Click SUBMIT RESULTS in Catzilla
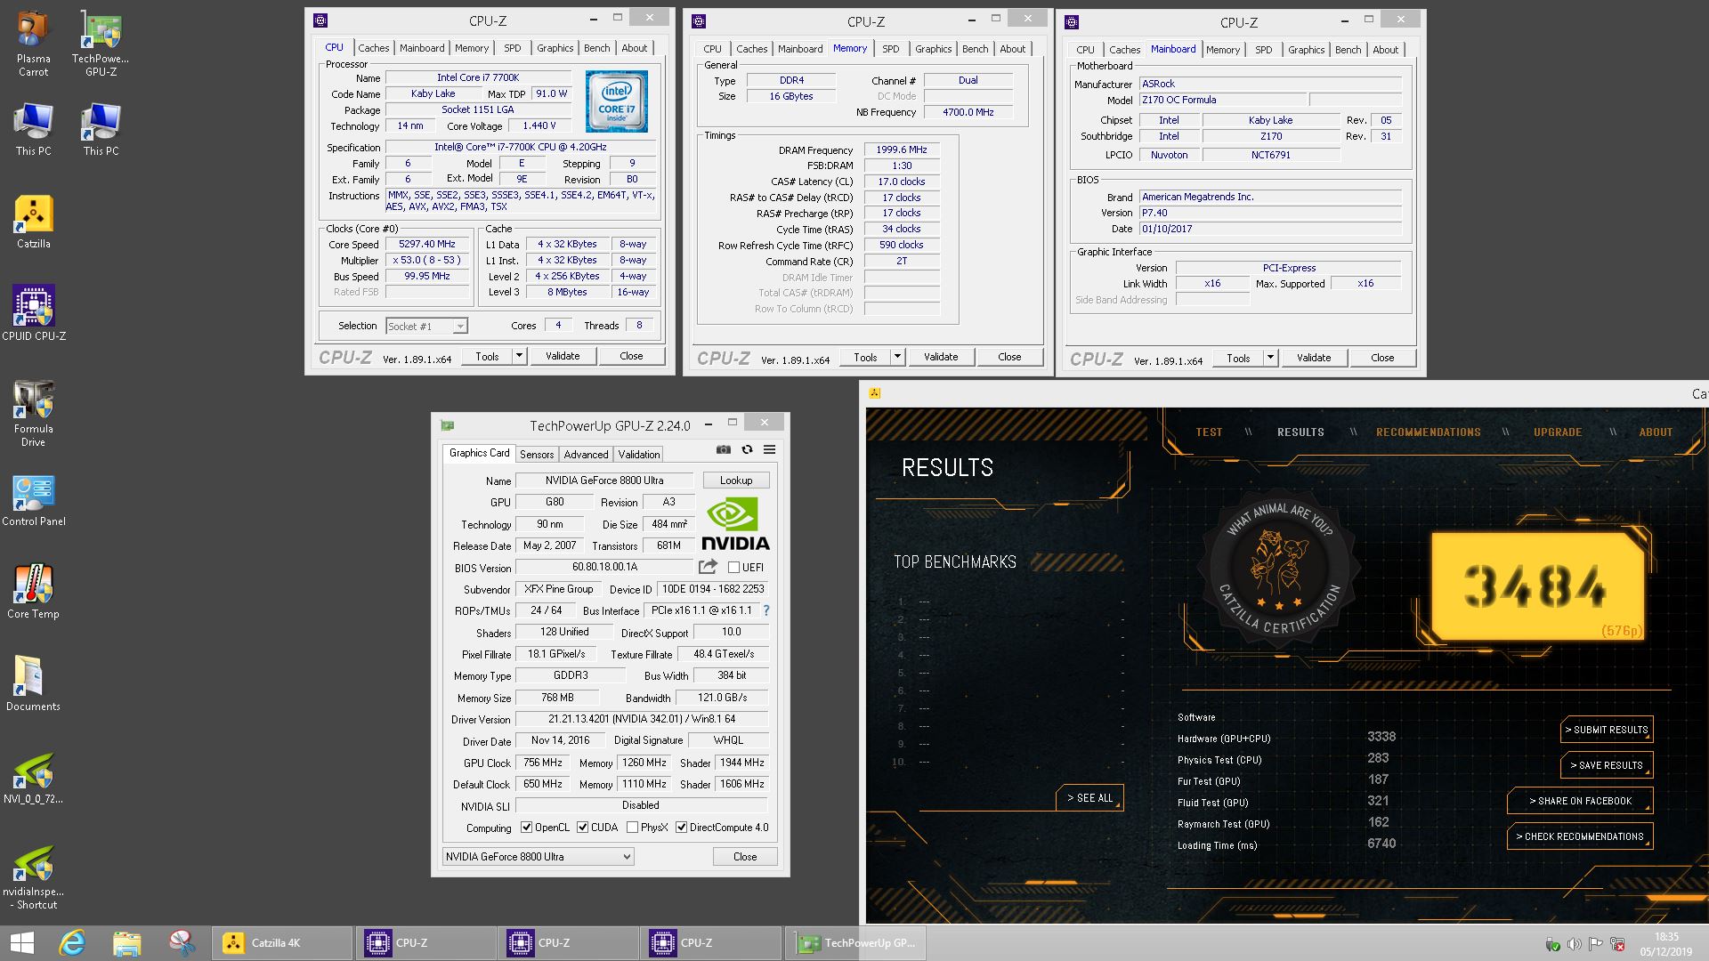Viewport: 1709px width, 961px height. pos(1607,730)
